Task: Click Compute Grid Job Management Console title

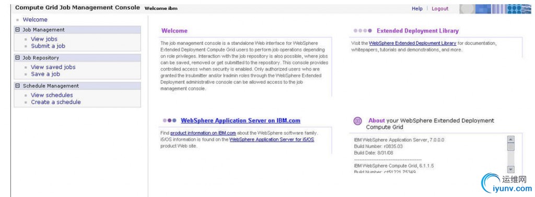Action: coord(77,7)
